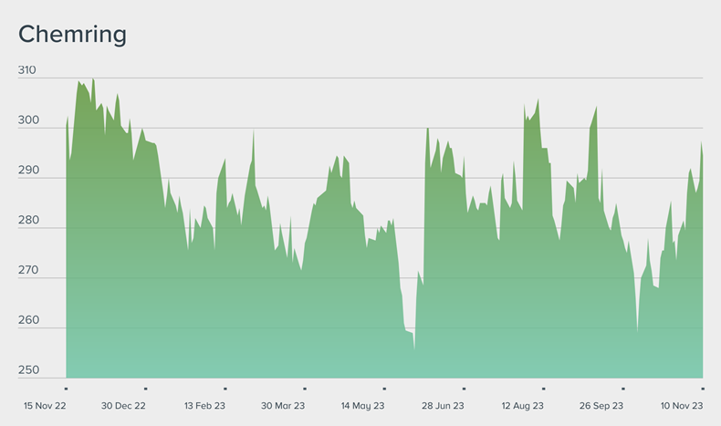Image resolution: width=721 pixels, height=426 pixels.
Task: Pick the 28 Jun 23 date label
Action: tap(443, 406)
